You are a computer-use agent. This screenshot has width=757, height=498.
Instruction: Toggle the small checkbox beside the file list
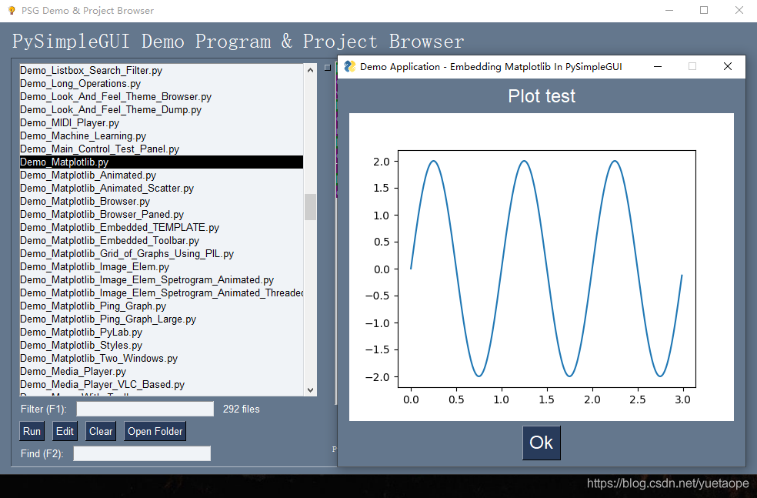328,68
